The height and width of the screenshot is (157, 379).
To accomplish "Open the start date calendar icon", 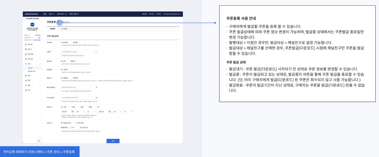I will click(x=73, y=111).
